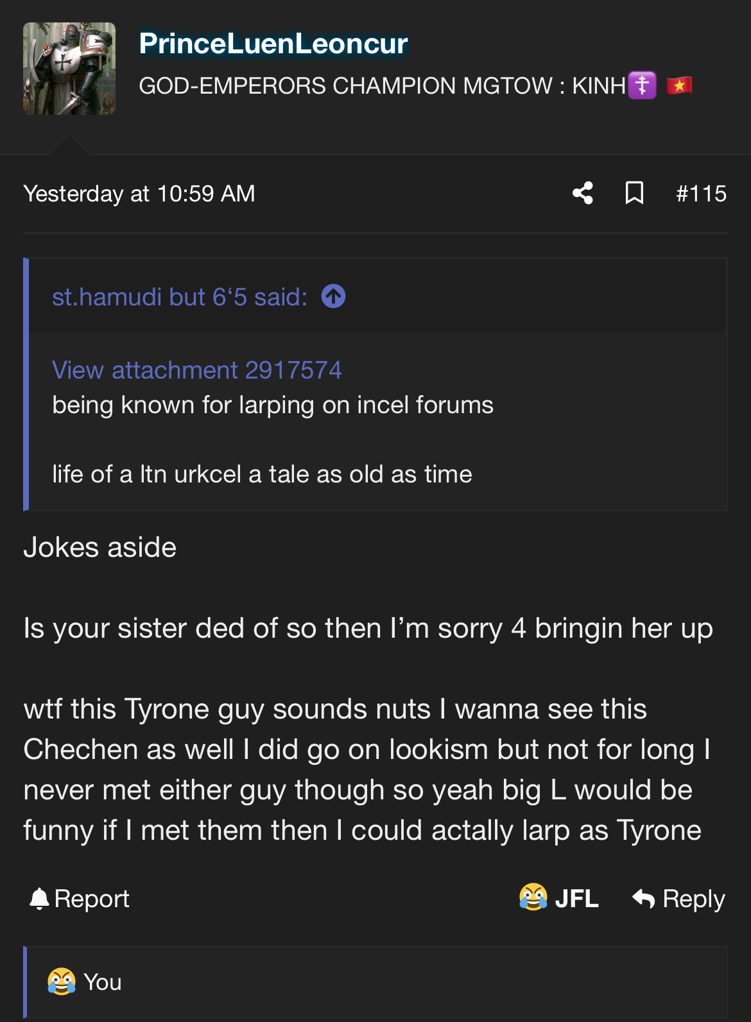Click the Reply arrow icon
Screen dimensions: 751x1022
coord(643,899)
